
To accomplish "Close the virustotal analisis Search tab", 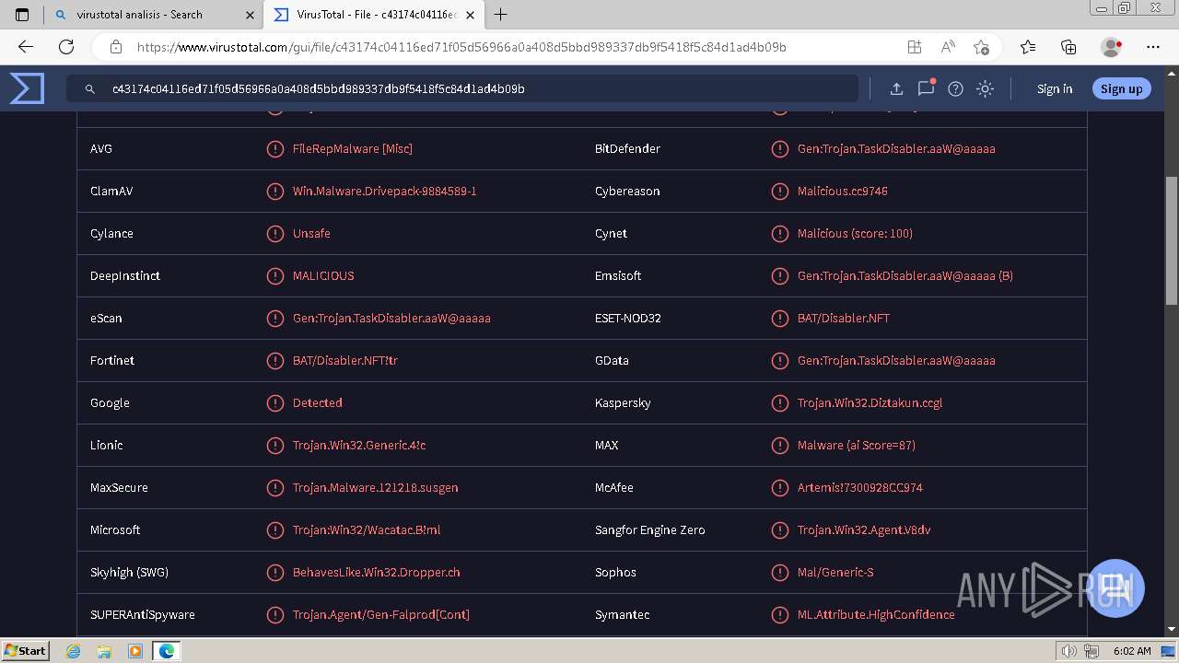I will pyautogui.click(x=250, y=15).
